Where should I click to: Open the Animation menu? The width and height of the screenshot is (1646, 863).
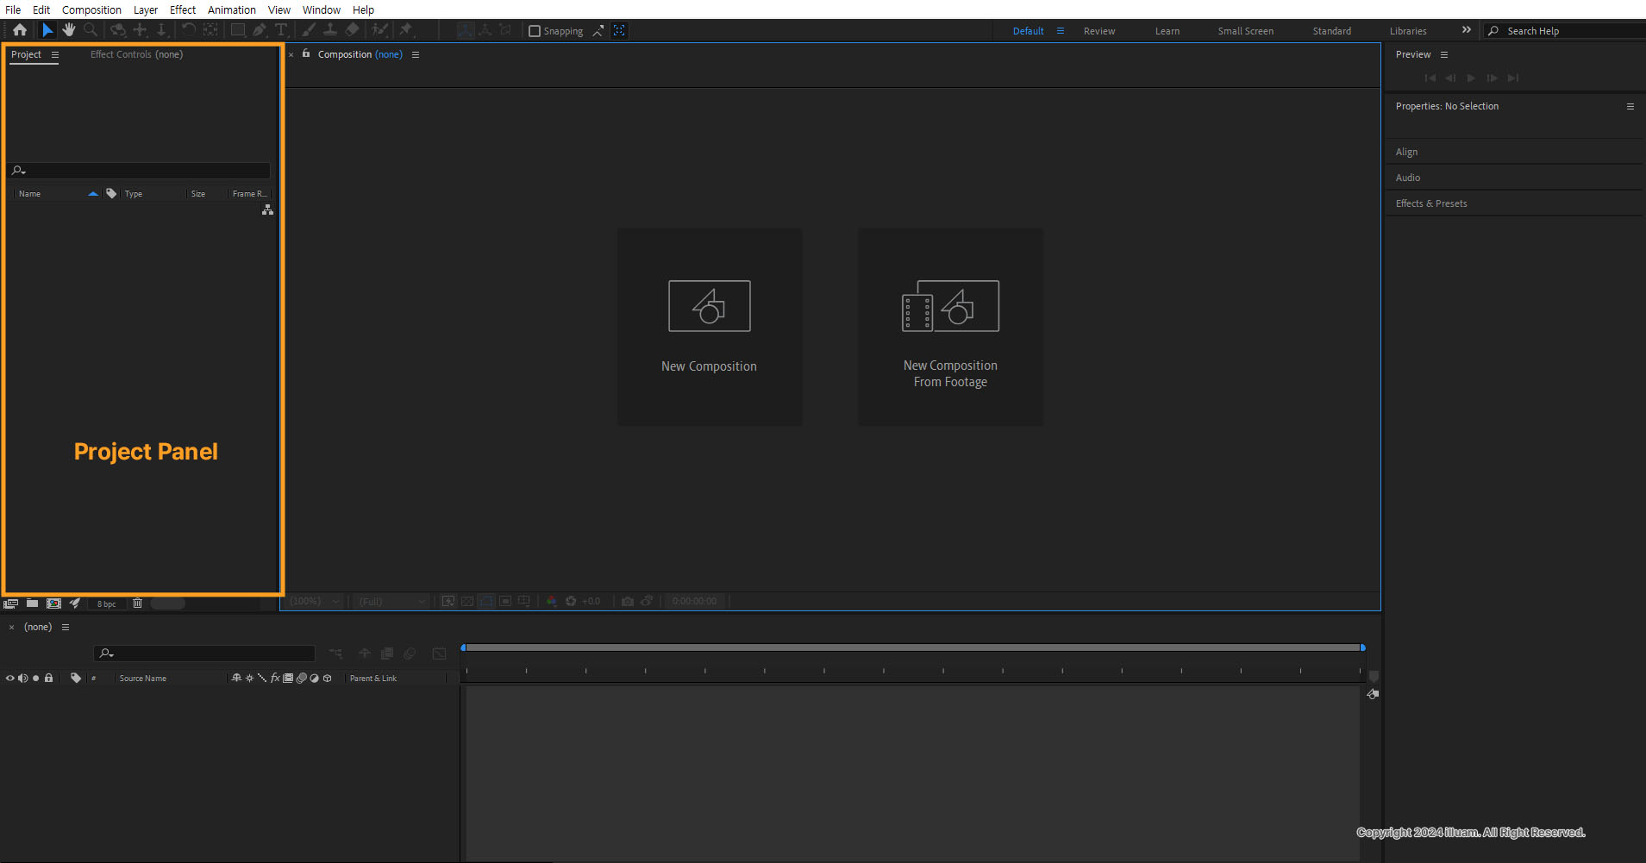click(x=232, y=9)
